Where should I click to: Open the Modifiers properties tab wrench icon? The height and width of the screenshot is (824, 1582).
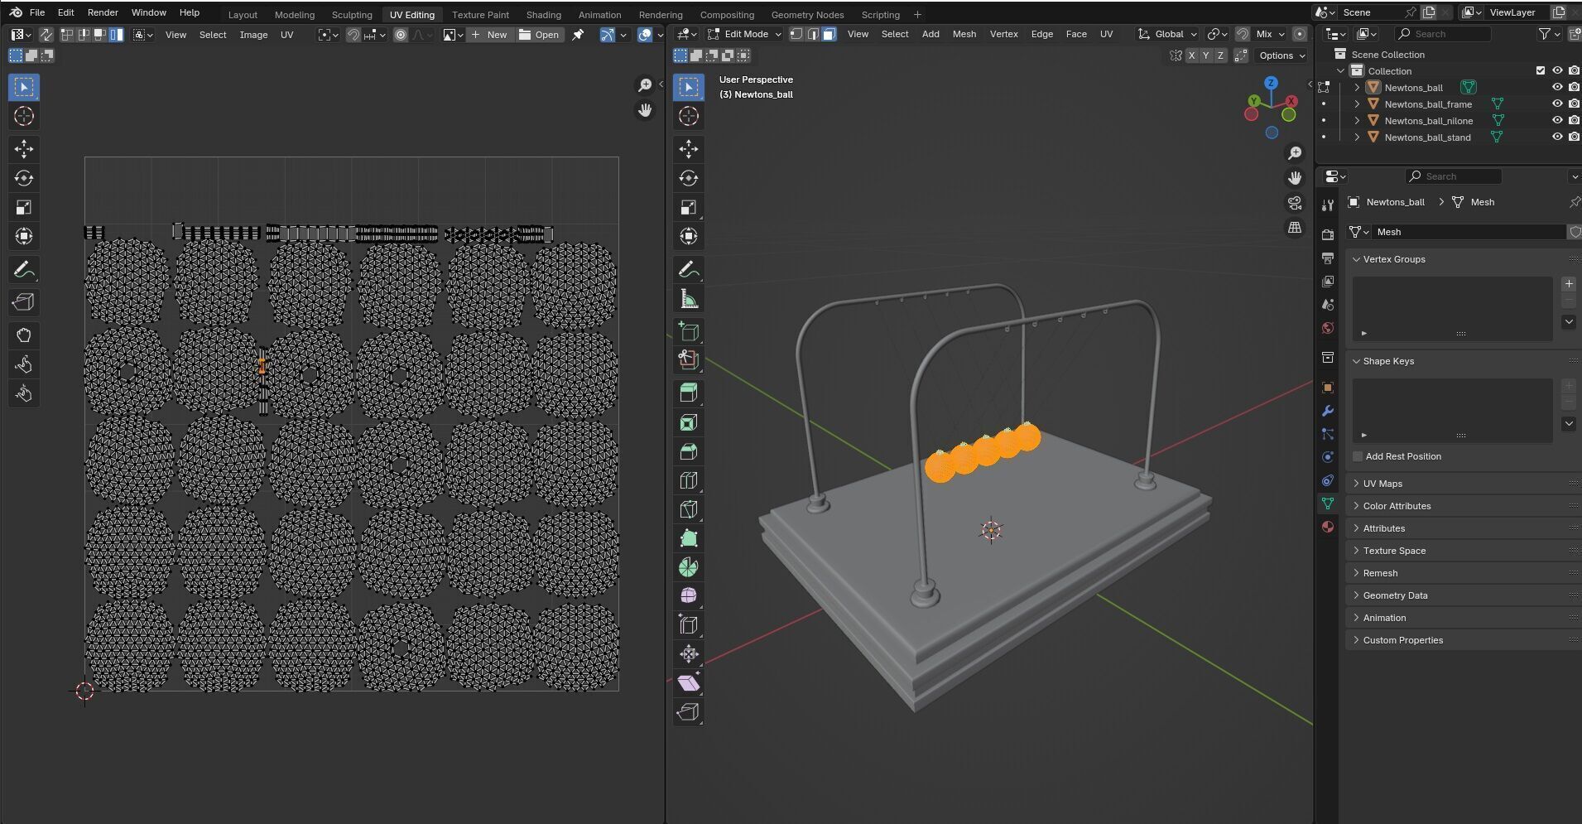pos(1328,411)
